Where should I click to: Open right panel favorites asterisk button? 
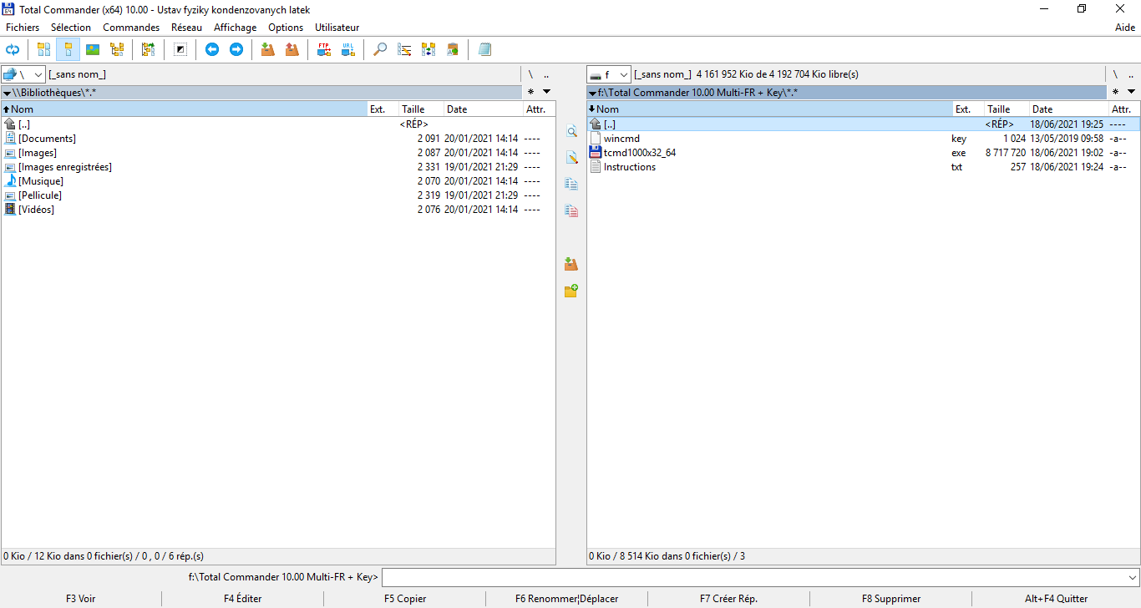click(x=1115, y=92)
